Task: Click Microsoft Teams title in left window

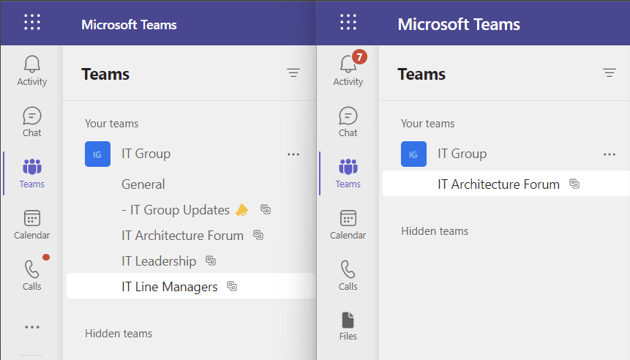Action: point(129,24)
